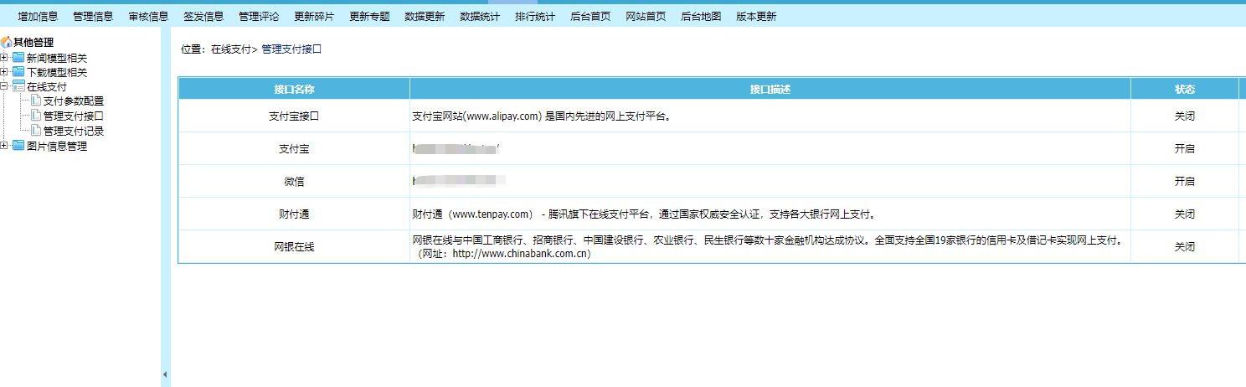
Task: Click the folder icon for 新闻模型相关
Action: click(18, 58)
